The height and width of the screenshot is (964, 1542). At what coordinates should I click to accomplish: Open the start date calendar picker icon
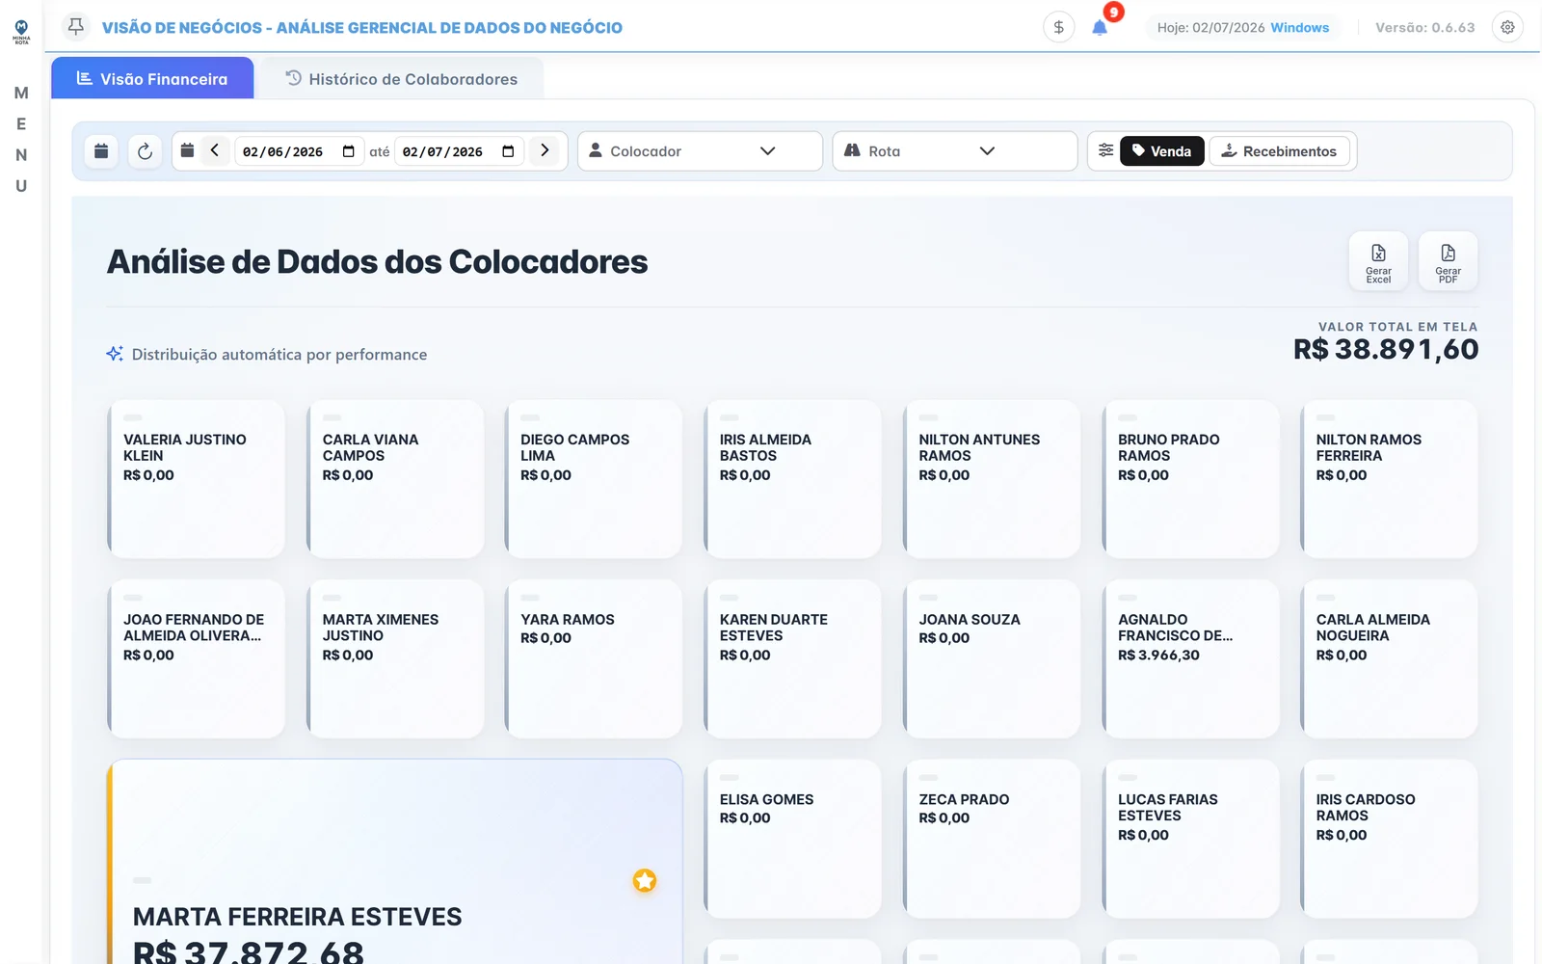click(349, 151)
